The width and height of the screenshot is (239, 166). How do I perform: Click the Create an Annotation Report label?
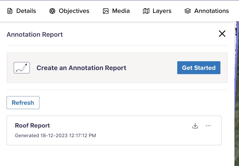click(x=81, y=68)
